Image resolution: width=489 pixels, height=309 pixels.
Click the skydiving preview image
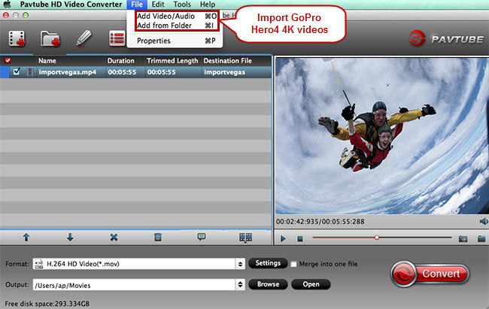coord(381,136)
